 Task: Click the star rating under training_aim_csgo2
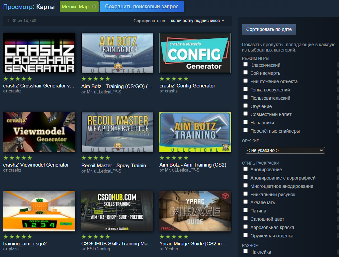click(x=18, y=237)
